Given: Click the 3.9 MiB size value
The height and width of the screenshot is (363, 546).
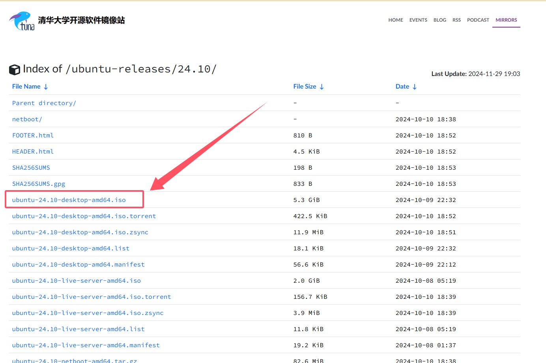Looking at the screenshot, I should (307, 313).
